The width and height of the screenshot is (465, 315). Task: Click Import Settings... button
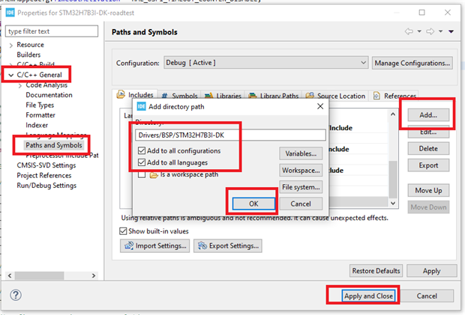[154, 245]
